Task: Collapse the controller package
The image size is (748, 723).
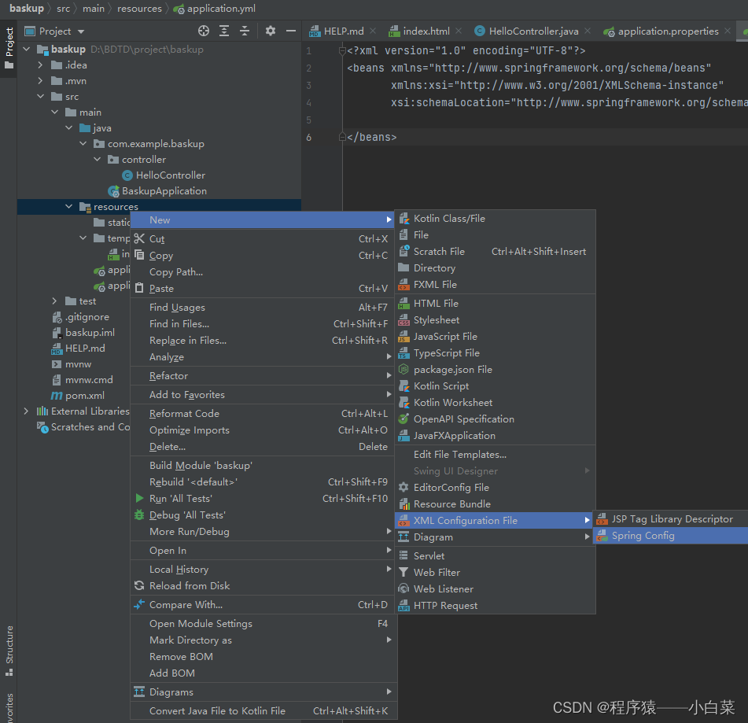Action: 98,160
